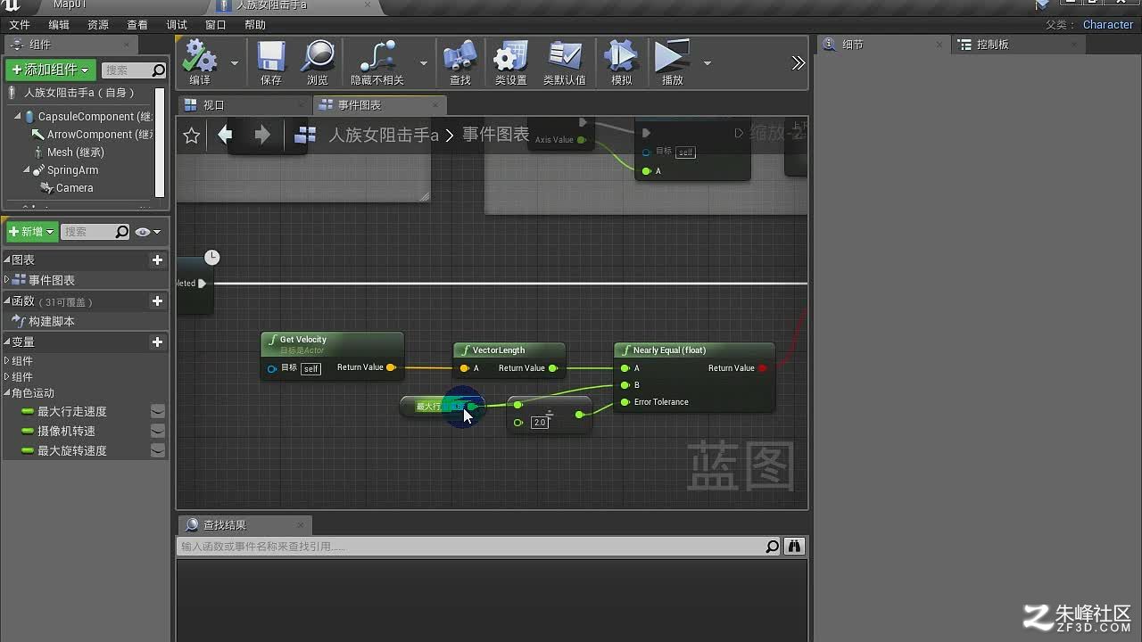
Task: Open the 资源 menu
Action: click(97, 25)
